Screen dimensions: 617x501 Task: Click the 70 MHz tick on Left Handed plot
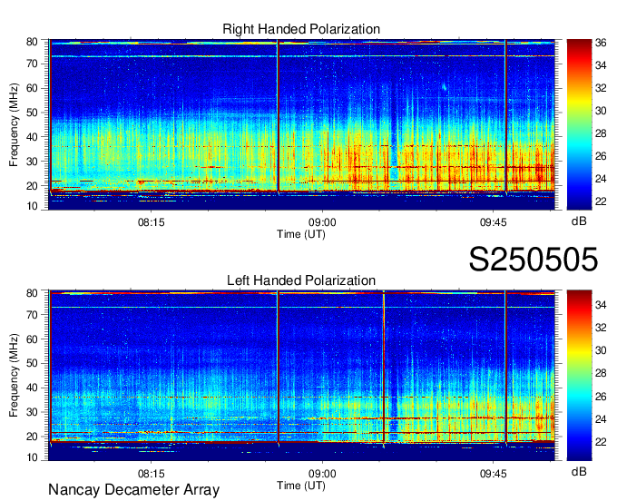click(32, 315)
